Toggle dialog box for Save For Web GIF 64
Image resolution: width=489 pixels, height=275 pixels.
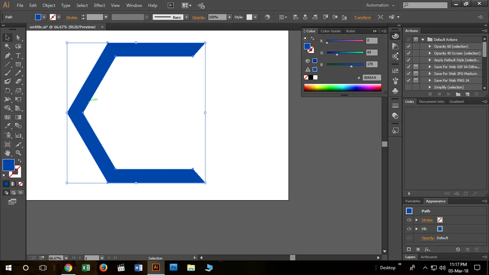click(x=416, y=67)
